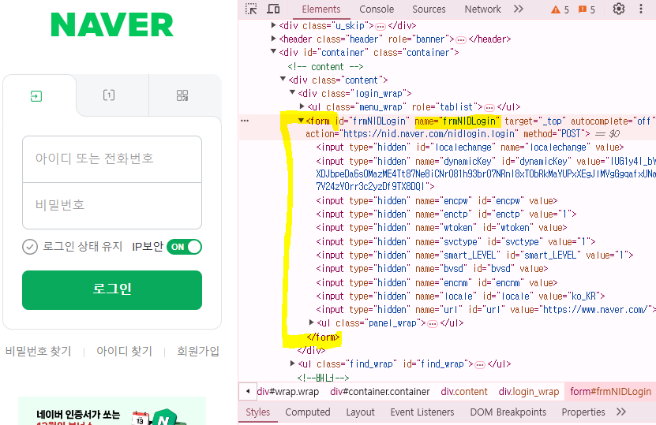Select the hidden input named locale
The image size is (656, 425).
pos(461,296)
